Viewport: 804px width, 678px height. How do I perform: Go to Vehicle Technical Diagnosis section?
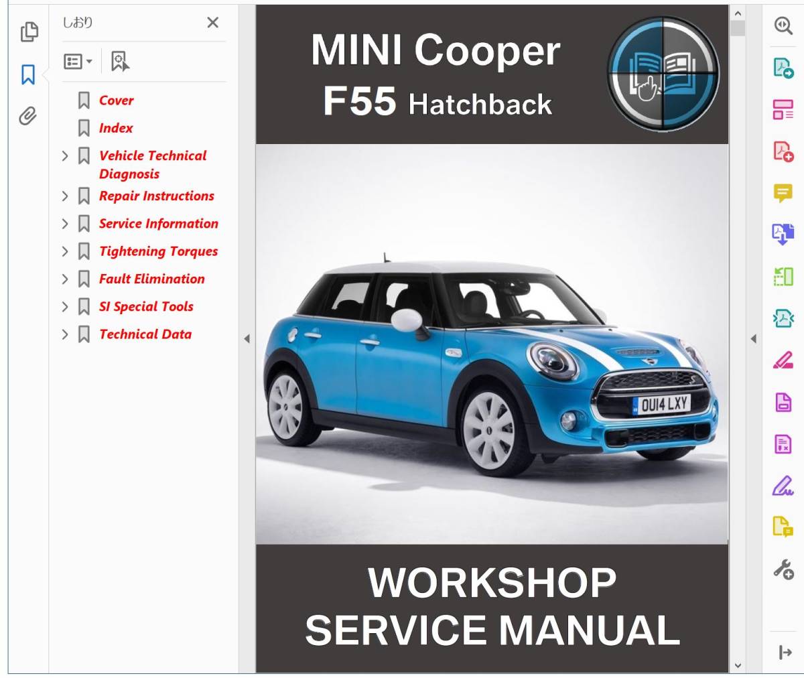pos(153,165)
